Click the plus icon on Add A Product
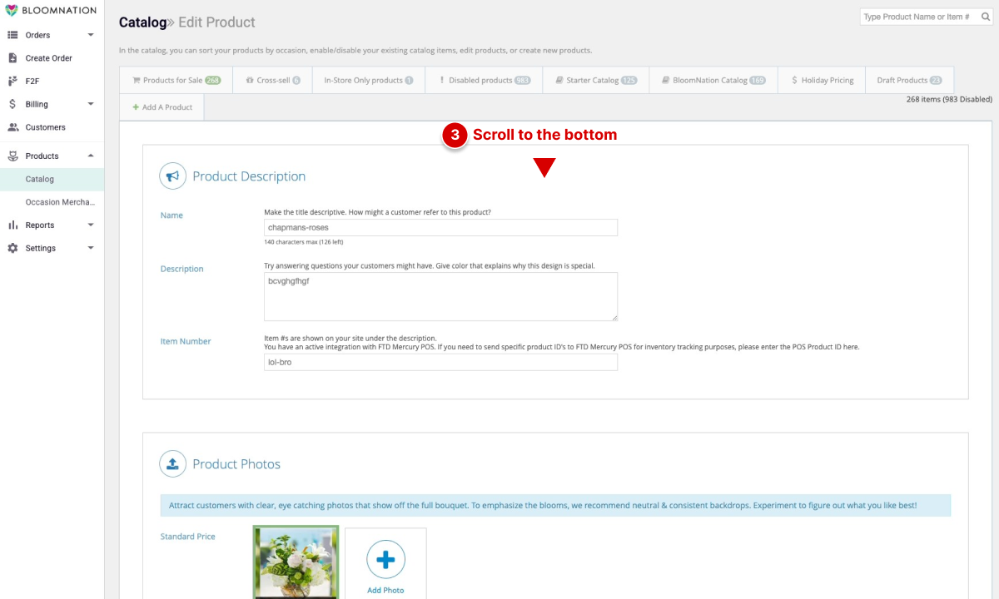 pos(136,107)
